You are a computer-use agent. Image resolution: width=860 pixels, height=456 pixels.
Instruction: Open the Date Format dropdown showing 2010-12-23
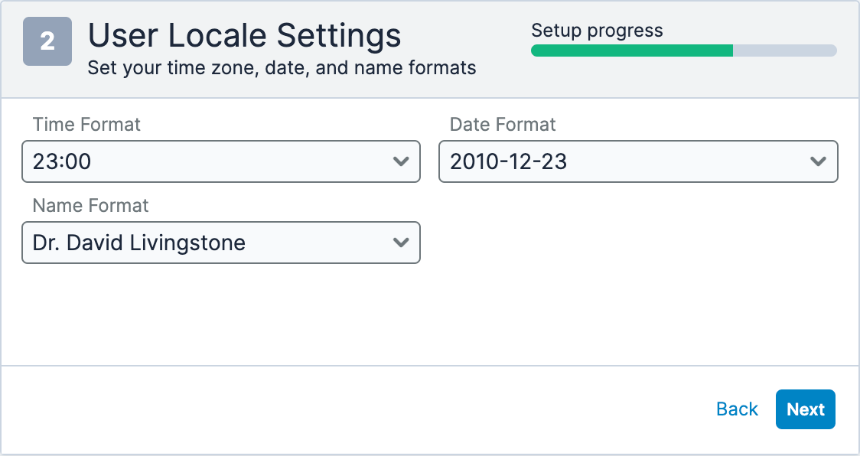tap(638, 161)
